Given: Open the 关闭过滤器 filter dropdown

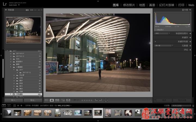Looking at the screenshot, I should point(181,105).
